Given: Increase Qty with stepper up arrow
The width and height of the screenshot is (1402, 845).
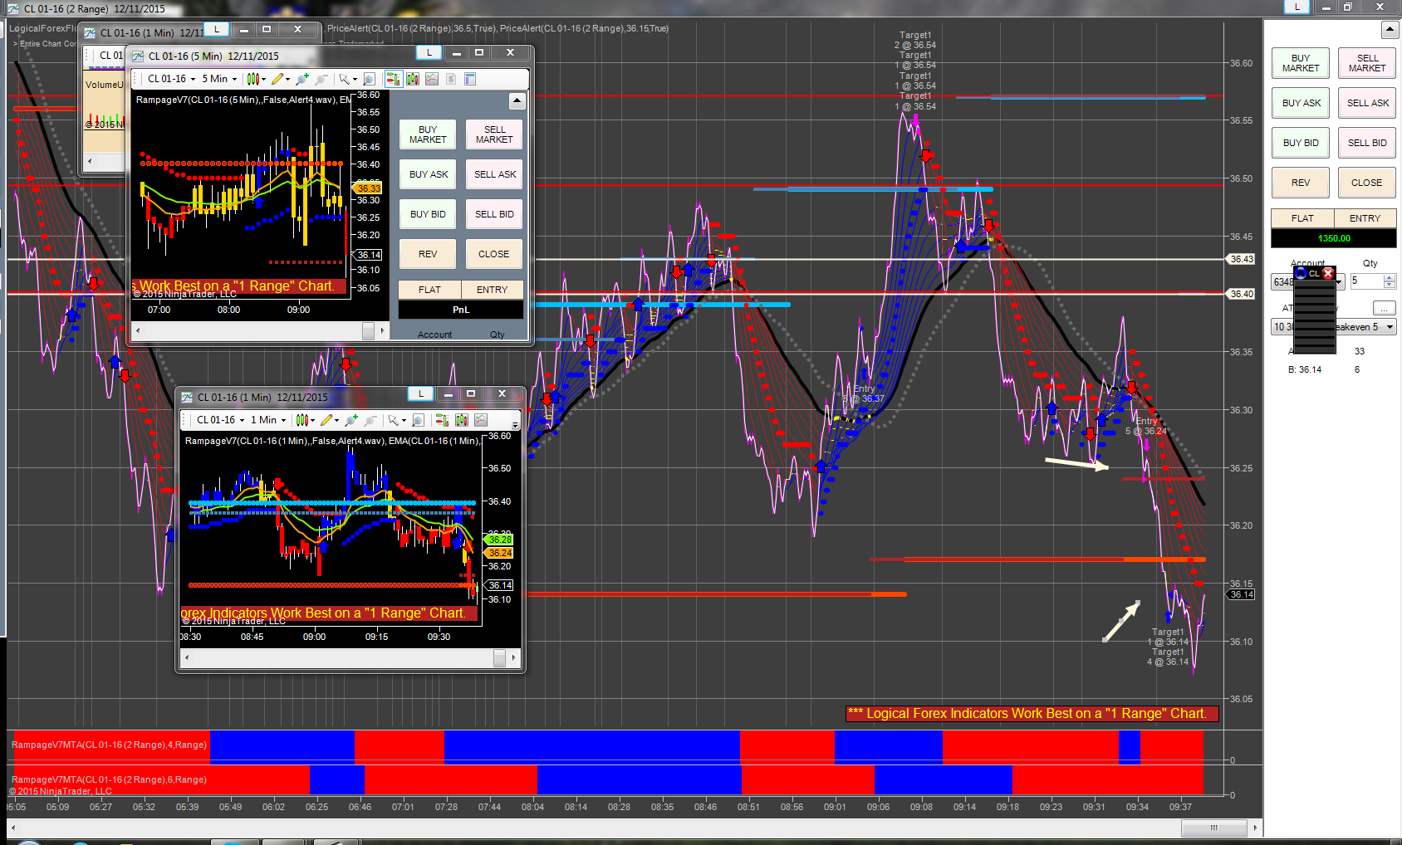Looking at the screenshot, I should click(x=1390, y=278).
